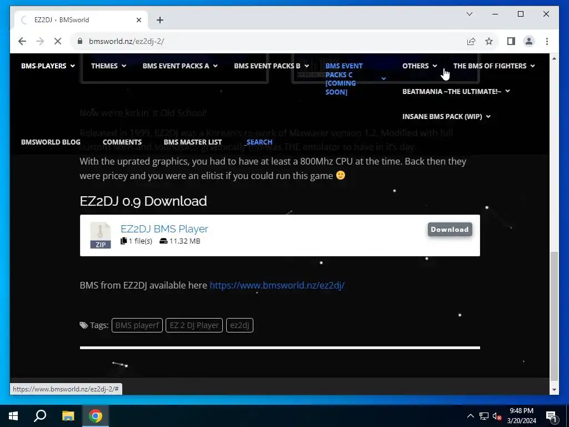This screenshot has height=427, width=569.
Task: Open the COMMENTS menu item
Action: 122,142
